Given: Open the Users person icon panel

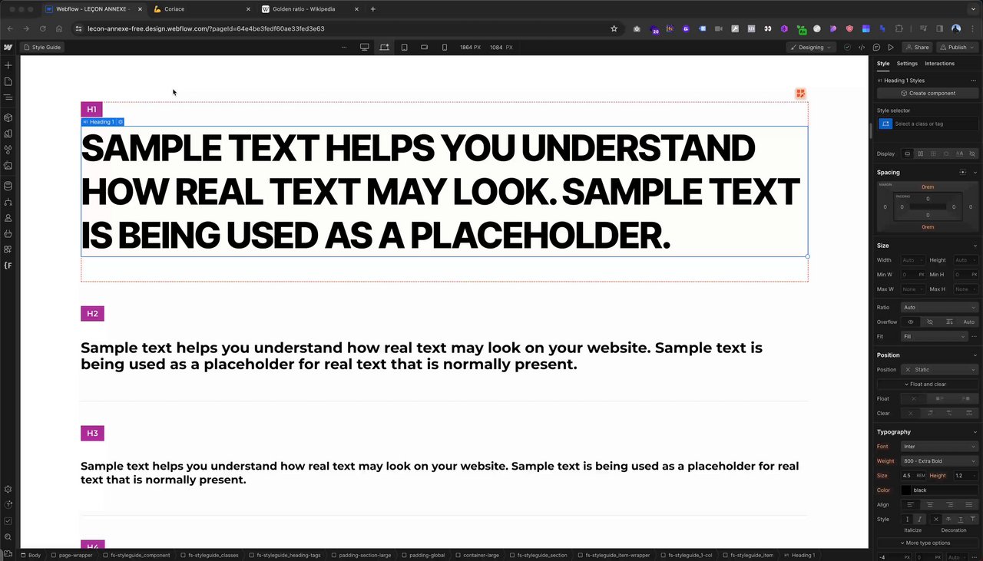Looking at the screenshot, I should [x=8, y=218].
